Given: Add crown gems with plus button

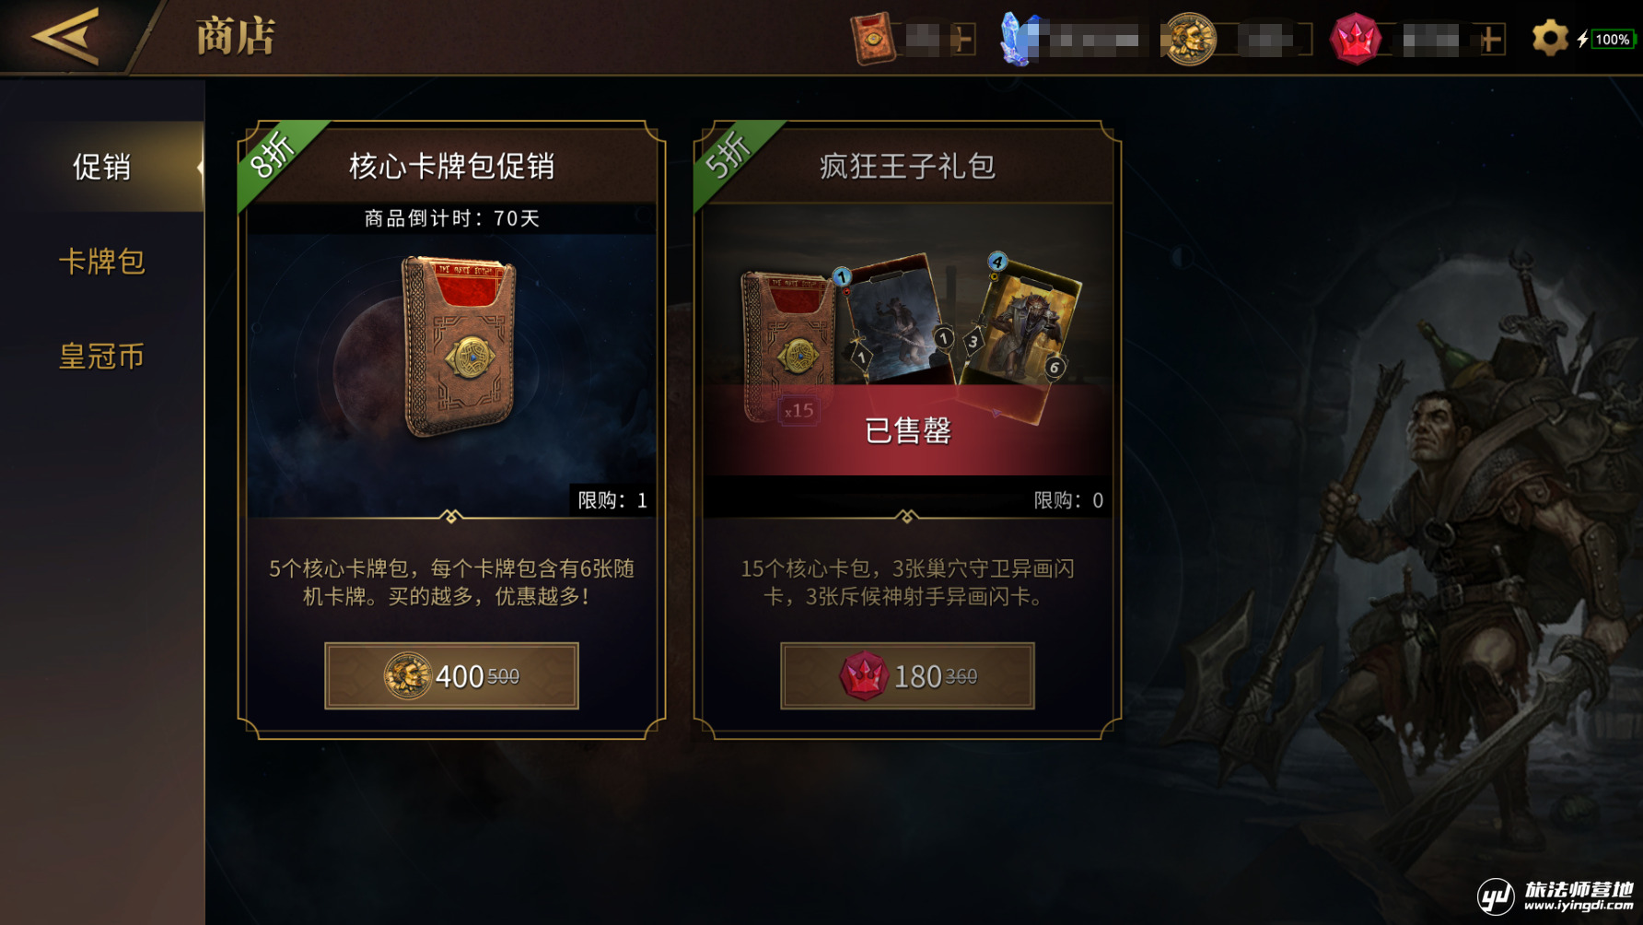Looking at the screenshot, I should 1491,40.
